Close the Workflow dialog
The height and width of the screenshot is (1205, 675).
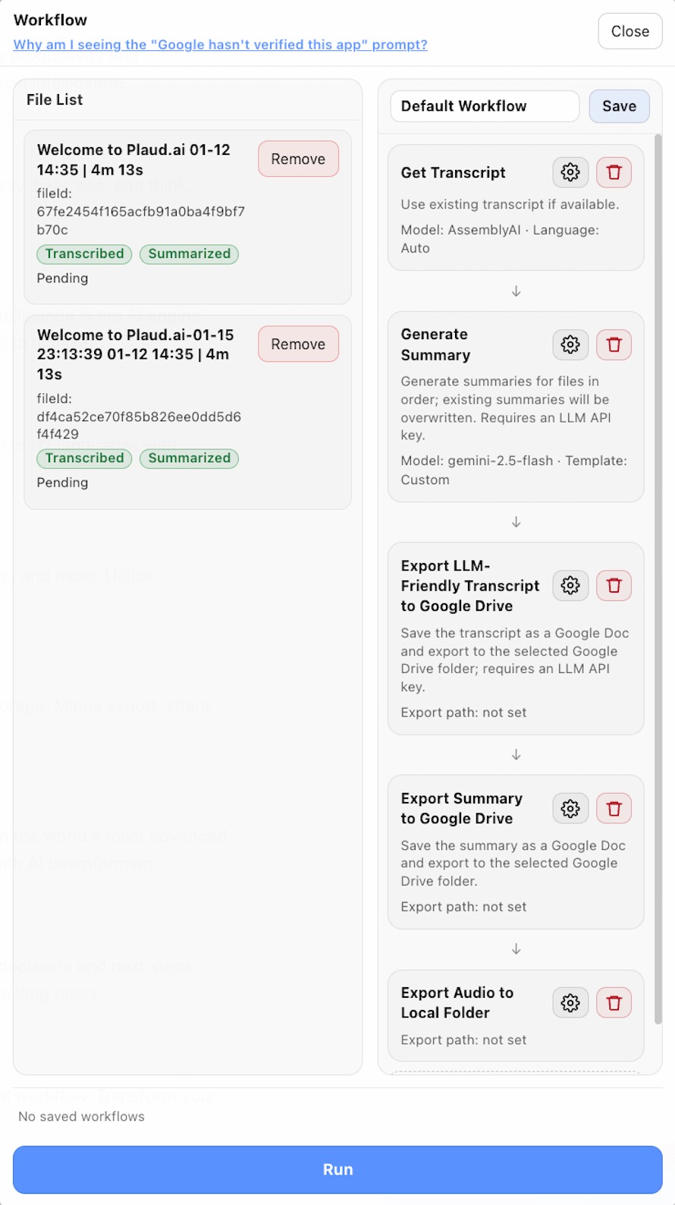[x=629, y=31]
